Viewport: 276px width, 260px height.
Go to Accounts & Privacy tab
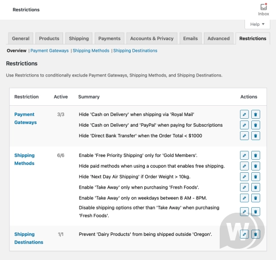pyautogui.click(x=152, y=38)
